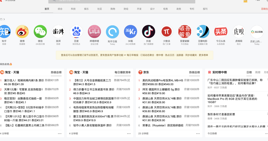Open 天降1元撸 宅管家自发热鞋垫 listing

tap(23, 91)
